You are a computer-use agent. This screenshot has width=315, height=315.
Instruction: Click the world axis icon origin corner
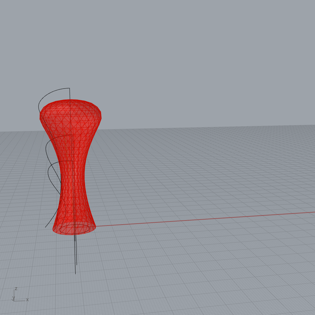(14, 301)
